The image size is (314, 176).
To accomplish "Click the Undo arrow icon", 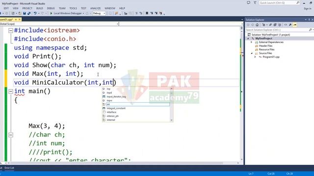I will click(35, 13).
